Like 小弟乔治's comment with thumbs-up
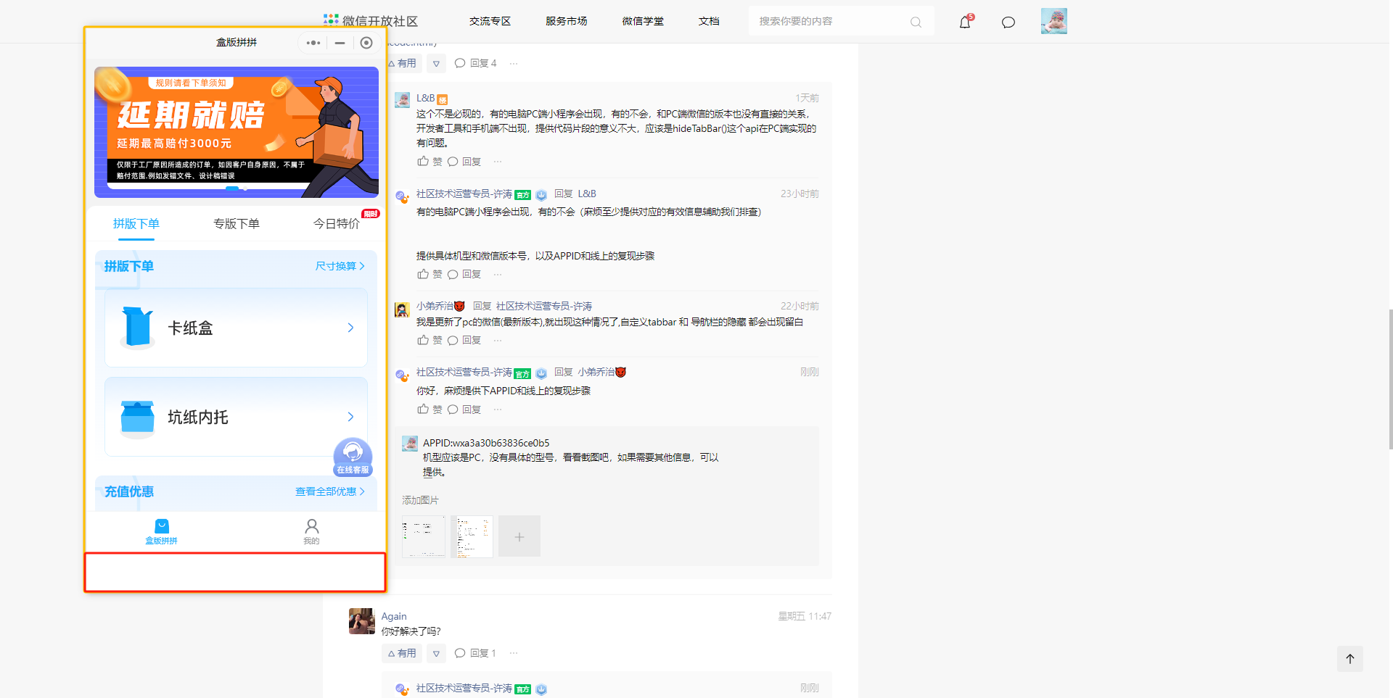This screenshot has height=698, width=1393. point(423,340)
